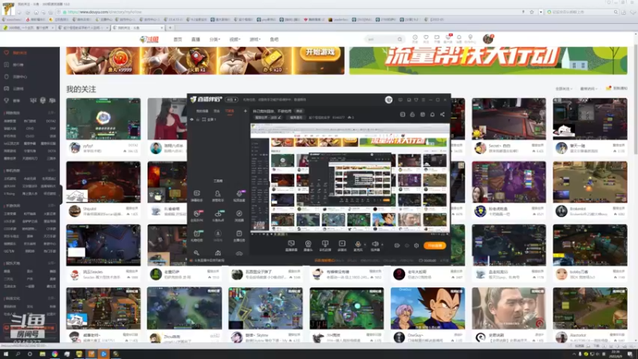The image size is (638, 359).
Task: Open the cloud icon tool in companion toolbox
Action: pos(239,253)
